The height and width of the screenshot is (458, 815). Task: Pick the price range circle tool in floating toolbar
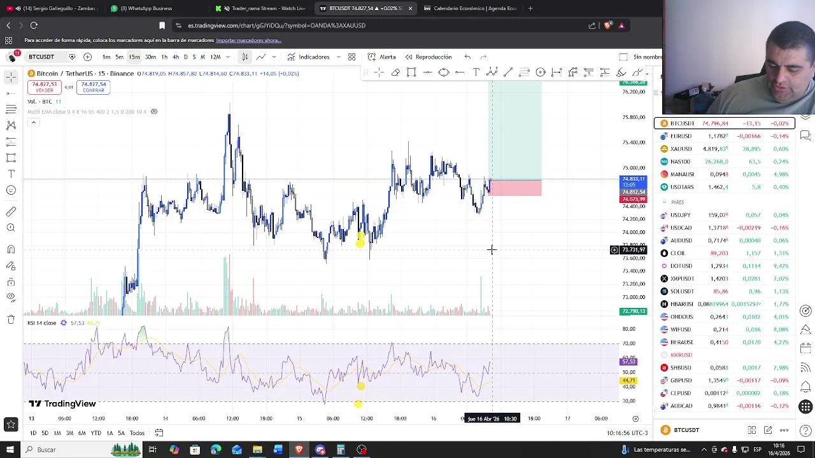(541, 73)
